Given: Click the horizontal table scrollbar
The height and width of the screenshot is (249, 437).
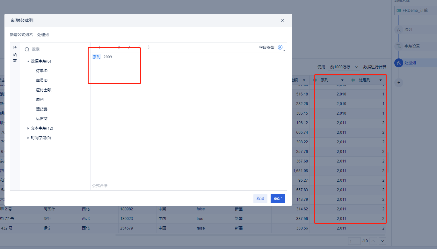Looking at the screenshot, I should tap(251, 235).
